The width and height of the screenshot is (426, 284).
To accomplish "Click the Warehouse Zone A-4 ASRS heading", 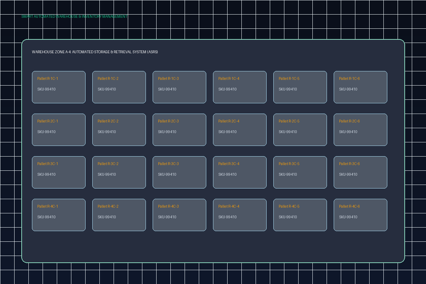I will pyautogui.click(x=95, y=52).
